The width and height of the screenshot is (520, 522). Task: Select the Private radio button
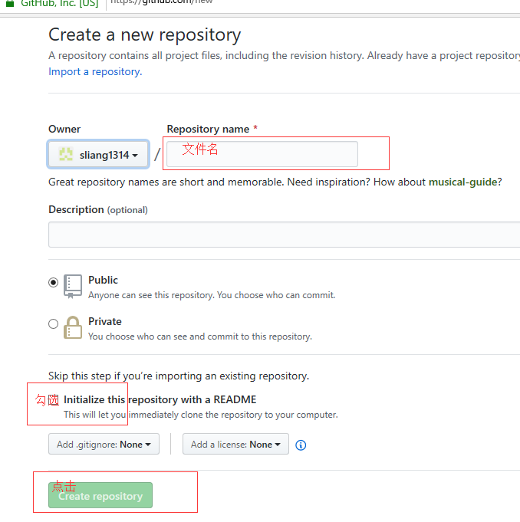point(53,323)
